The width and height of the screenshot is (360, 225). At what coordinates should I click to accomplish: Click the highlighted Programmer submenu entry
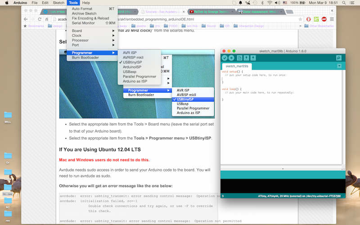tap(92, 53)
